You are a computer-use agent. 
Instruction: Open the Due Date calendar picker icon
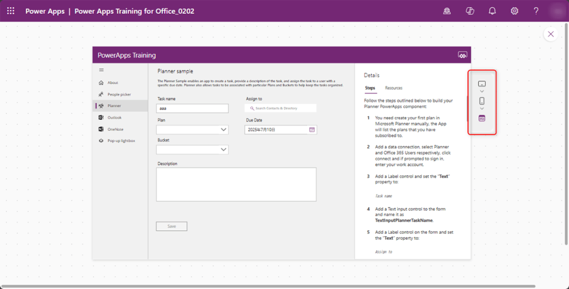coord(312,130)
